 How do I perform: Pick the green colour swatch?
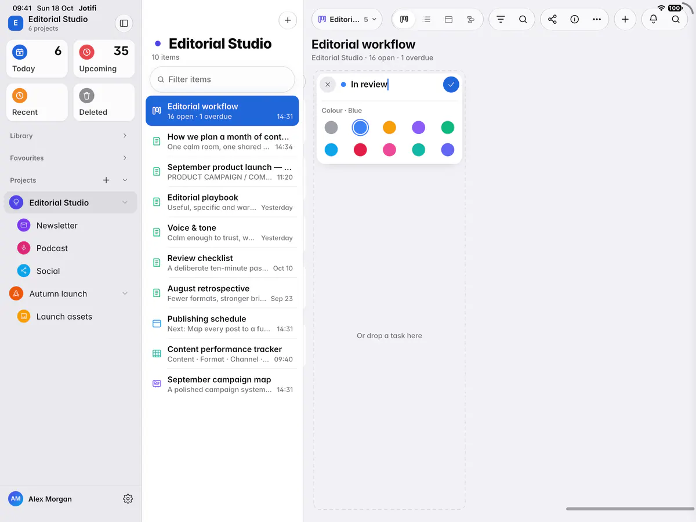click(x=447, y=128)
